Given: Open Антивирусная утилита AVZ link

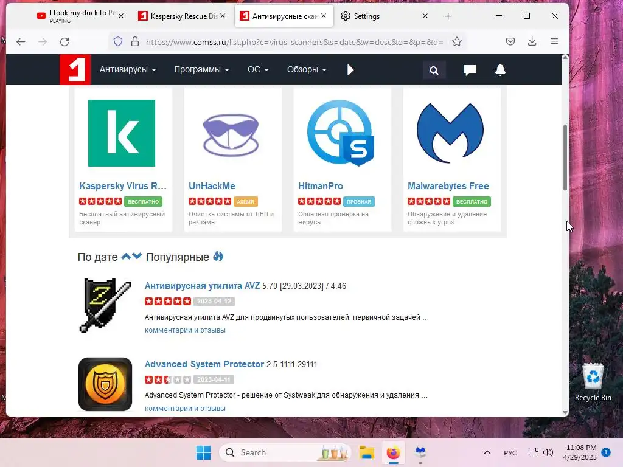Looking at the screenshot, I should [202, 286].
